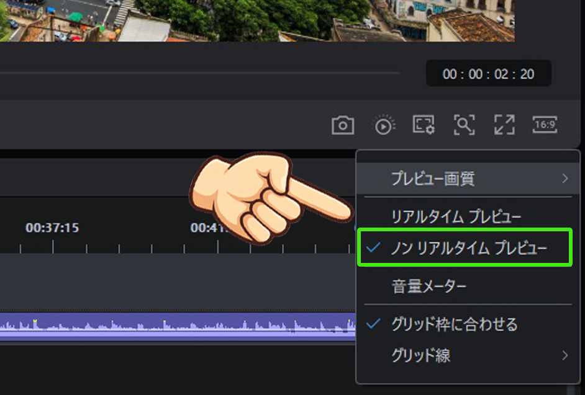Open the preview quality settings icon
Image resolution: width=585 pixels, height=395 pixels.
coord(423,125)
